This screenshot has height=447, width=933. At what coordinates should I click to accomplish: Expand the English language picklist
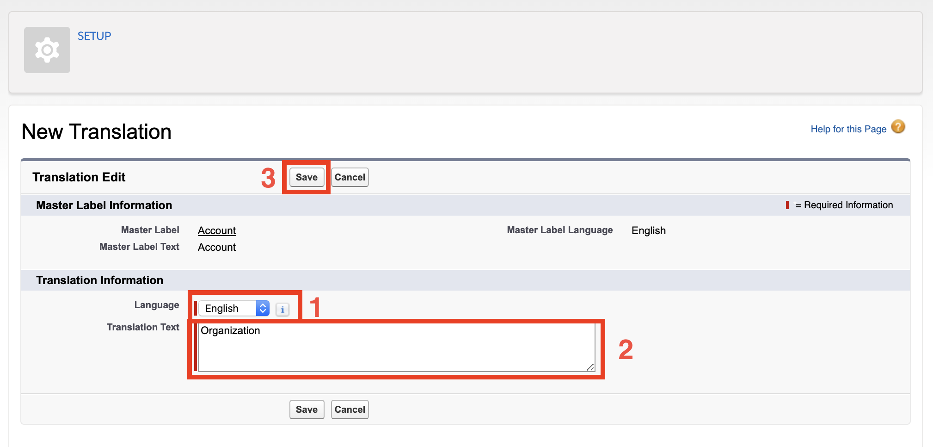click(x=262, y=308)
